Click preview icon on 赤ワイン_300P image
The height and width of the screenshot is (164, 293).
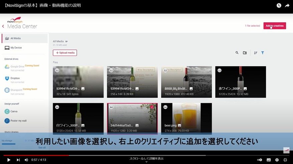point(219,71)
